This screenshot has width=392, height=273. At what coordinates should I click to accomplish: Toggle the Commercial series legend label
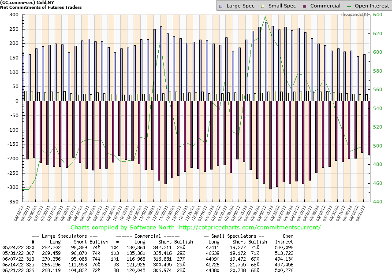[325, 6]
